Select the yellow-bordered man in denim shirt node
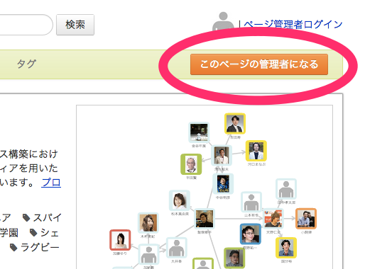 click(x=286, y=248)
